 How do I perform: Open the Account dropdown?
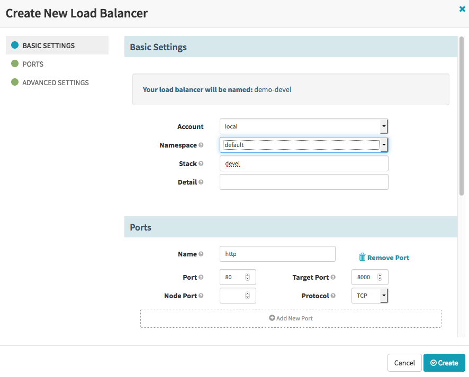tap(304, 126)
